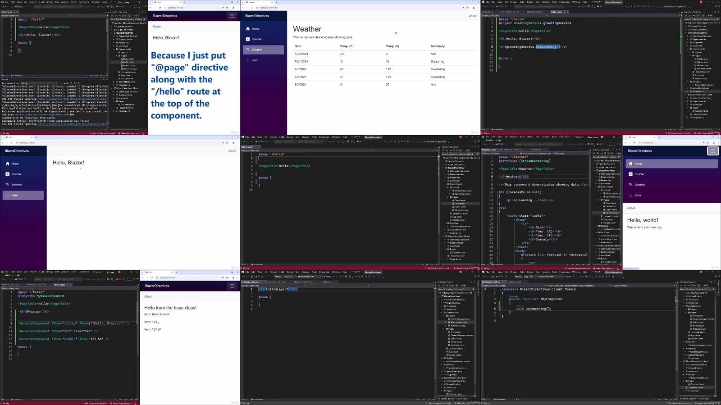Click Home icon in Weather table browser sidebar
Viewport: 721px width, 405px height.
click(247, 28)
